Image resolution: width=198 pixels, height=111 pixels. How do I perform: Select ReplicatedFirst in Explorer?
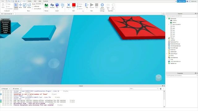pyautogui.click(x=174, y=42)
